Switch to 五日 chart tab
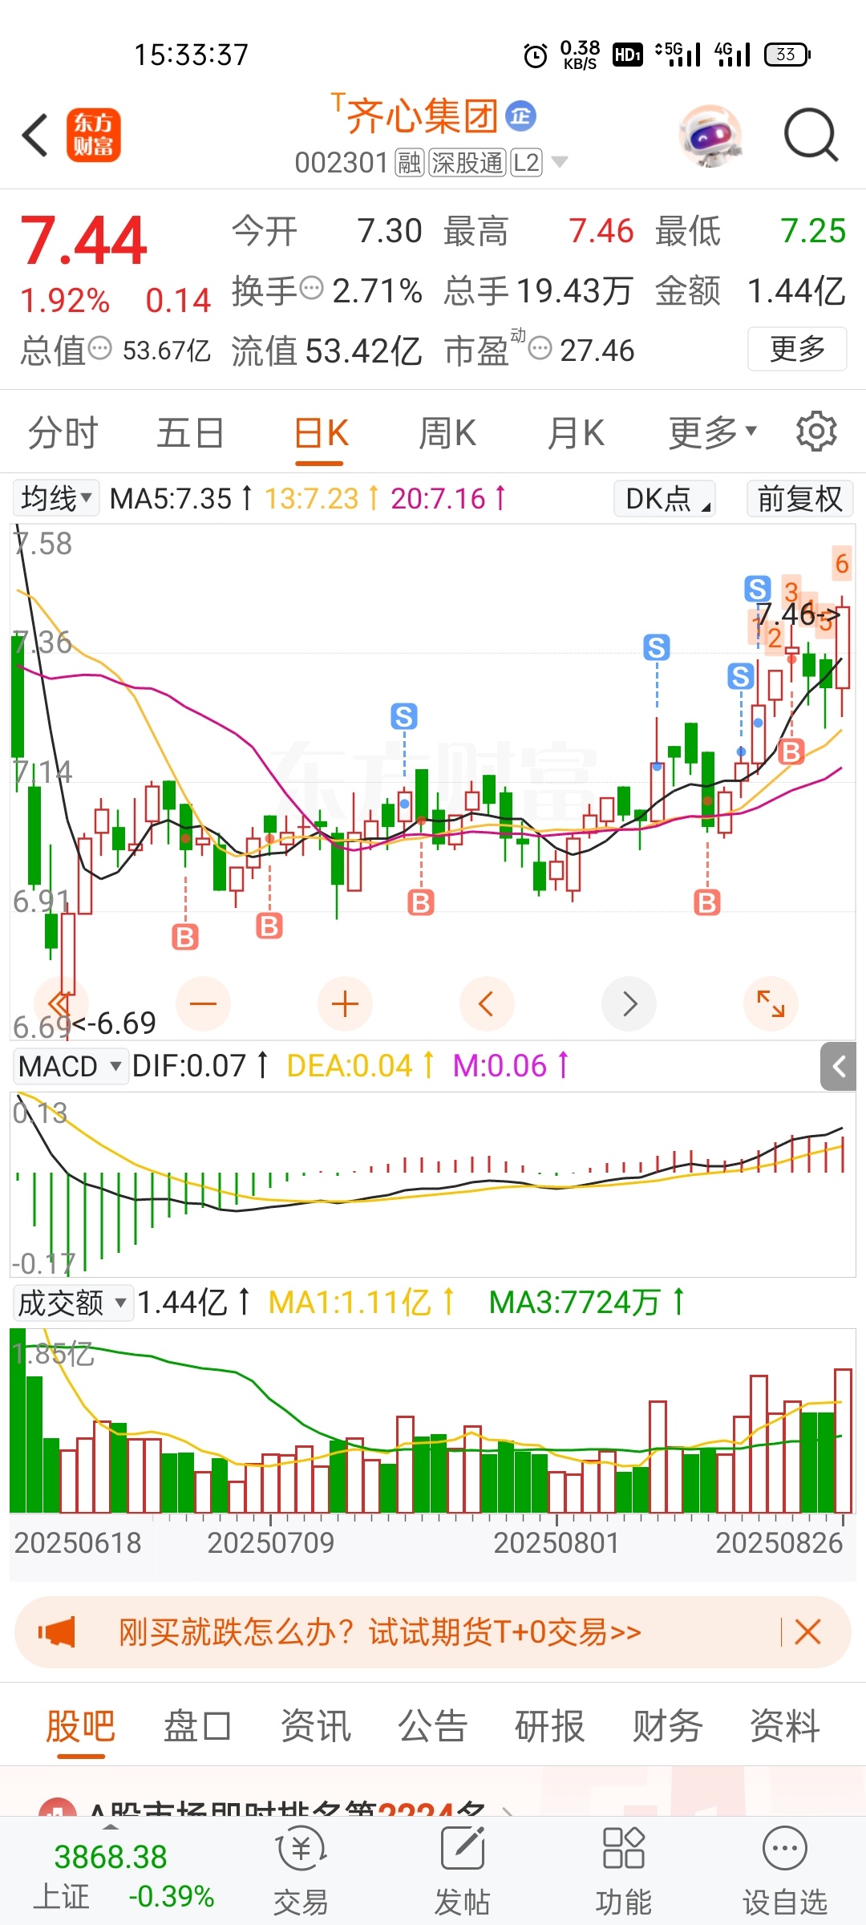This screenshot has height=1925, width=866. tap(191, 433)
